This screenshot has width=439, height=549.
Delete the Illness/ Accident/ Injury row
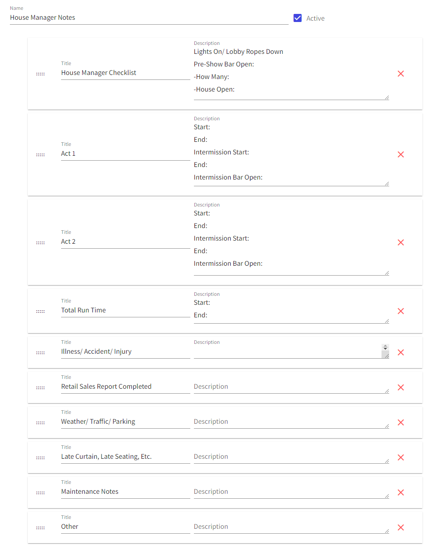click(401, 352)
